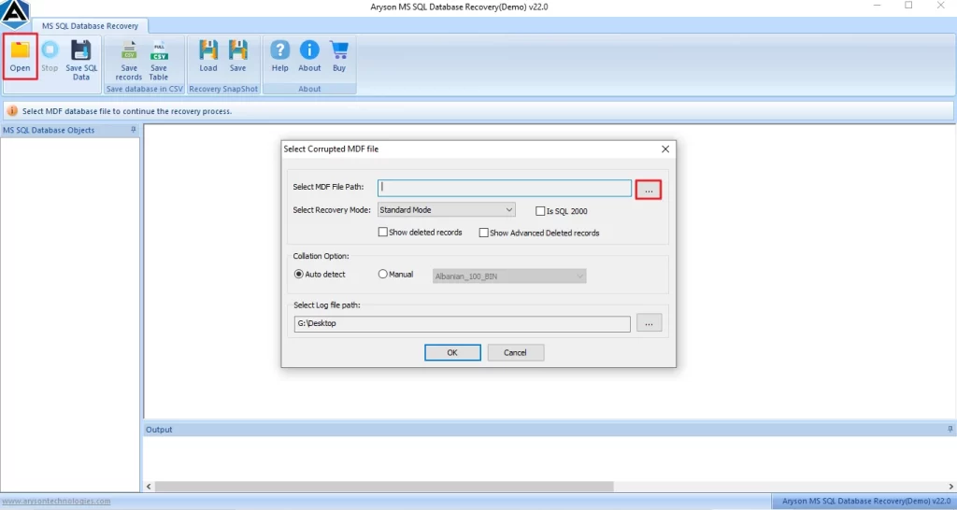957x510 pixels.
Task: Click the info icon in the message bar
Action: [12, 111]
